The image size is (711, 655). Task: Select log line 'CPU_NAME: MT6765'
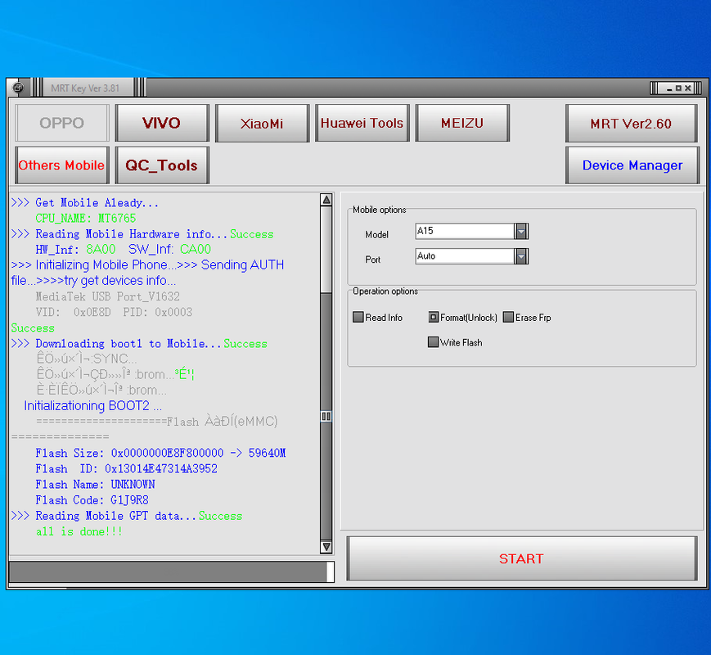86,219
